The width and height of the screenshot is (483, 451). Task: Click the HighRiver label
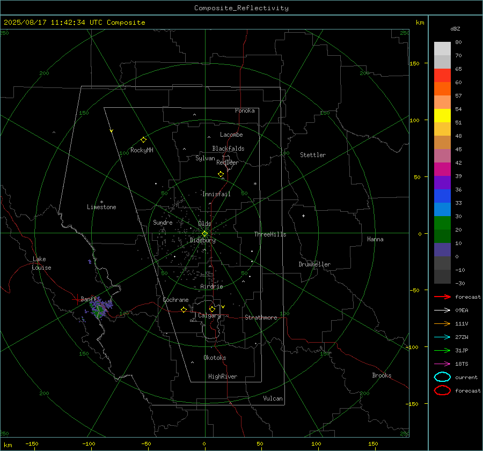(223, 376)
